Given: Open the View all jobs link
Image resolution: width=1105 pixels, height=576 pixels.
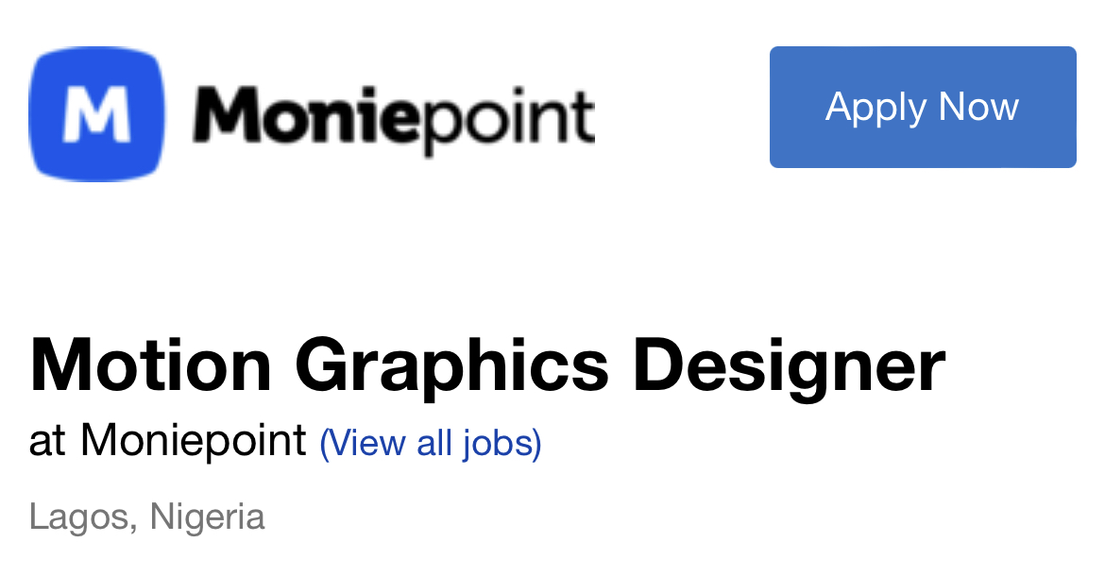Looking at the screenshot, I should [431, 444].
